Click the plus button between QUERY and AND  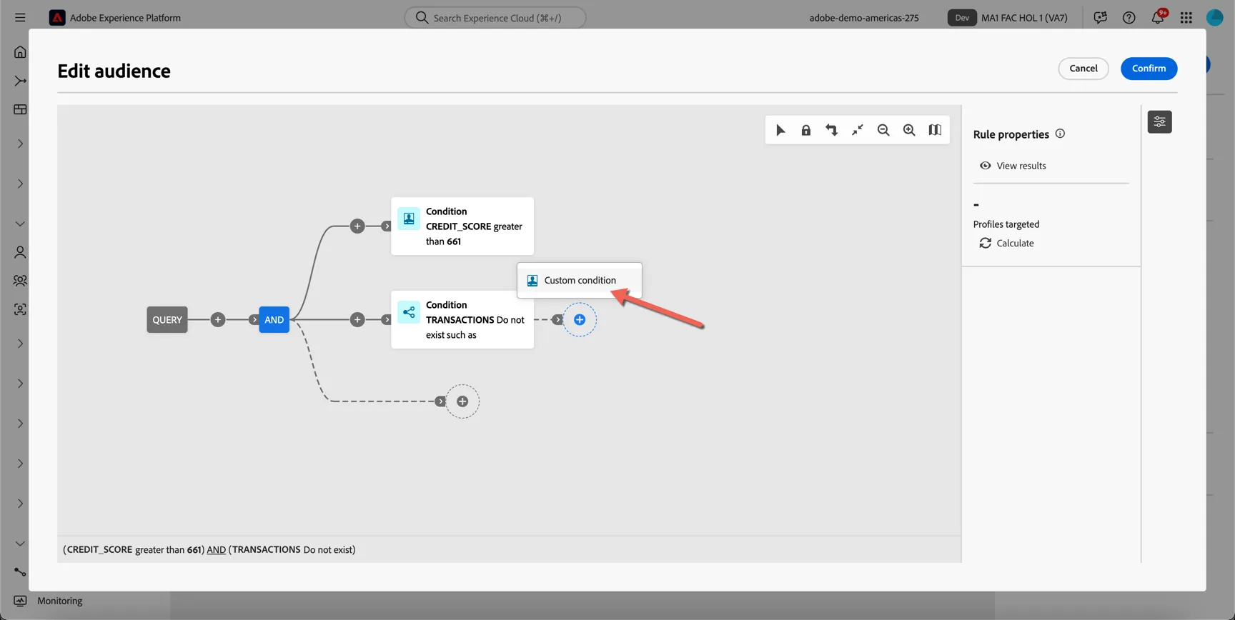coord(218,320)
